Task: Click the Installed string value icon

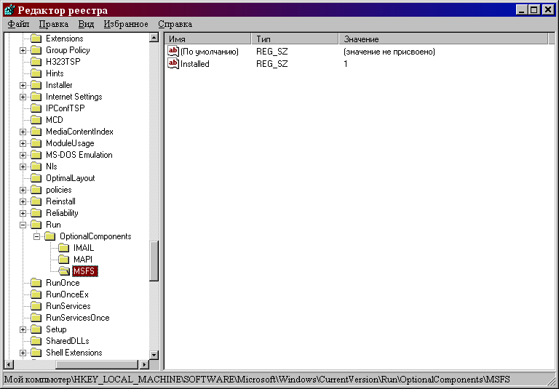Action: pos(173,64)
